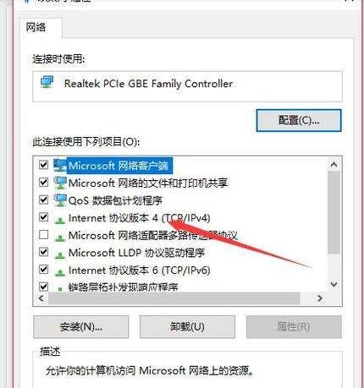Click the 卸载(U) button
This screenshot has height=388, width=364.
click(187, 327)
